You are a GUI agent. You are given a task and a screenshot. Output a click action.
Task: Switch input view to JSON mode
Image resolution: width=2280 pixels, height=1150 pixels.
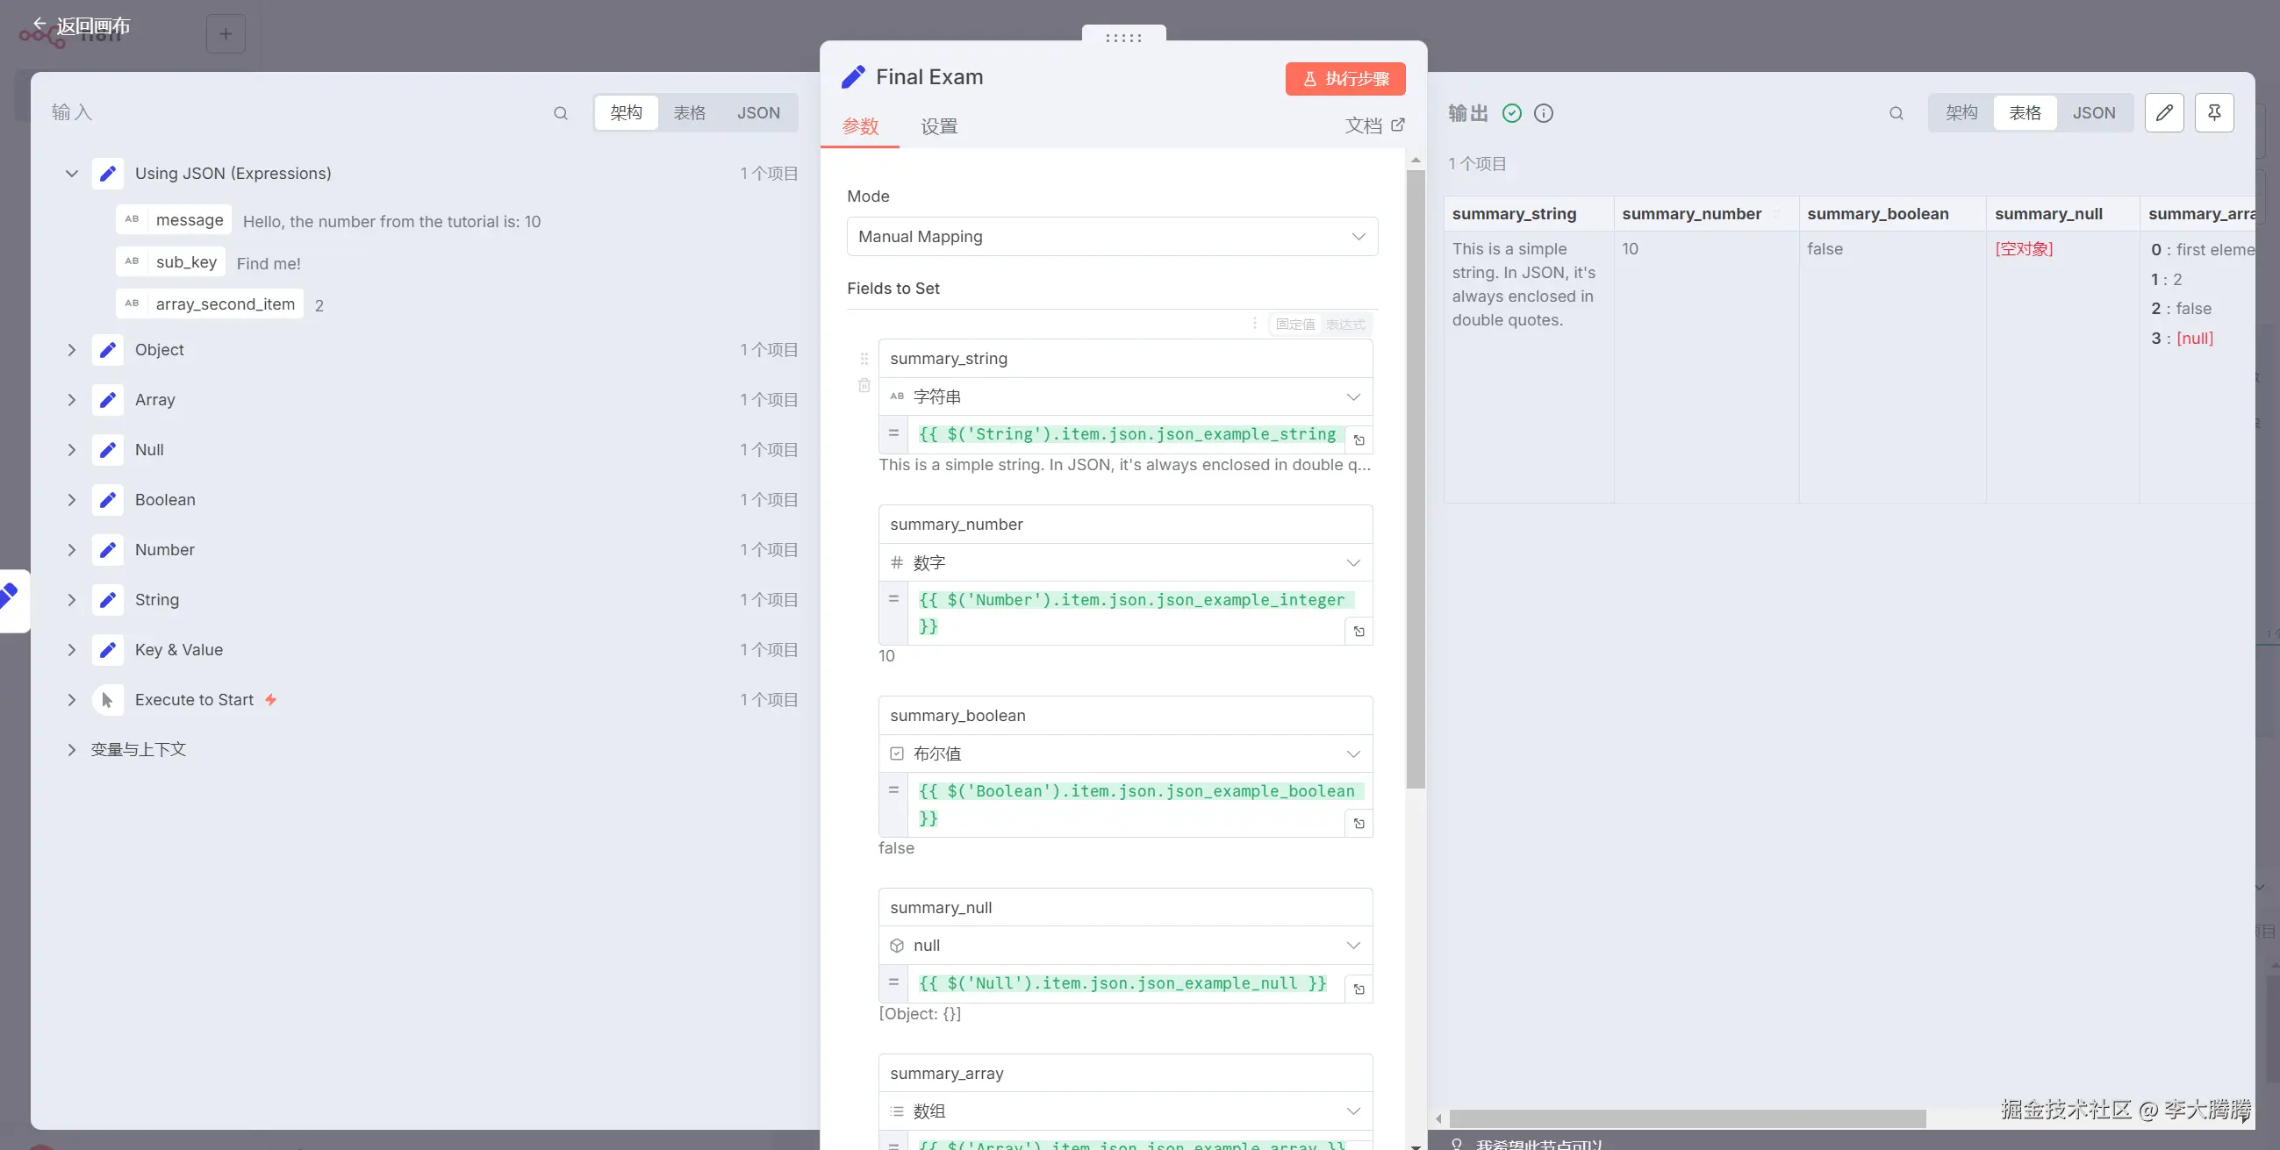pos(758,113)
